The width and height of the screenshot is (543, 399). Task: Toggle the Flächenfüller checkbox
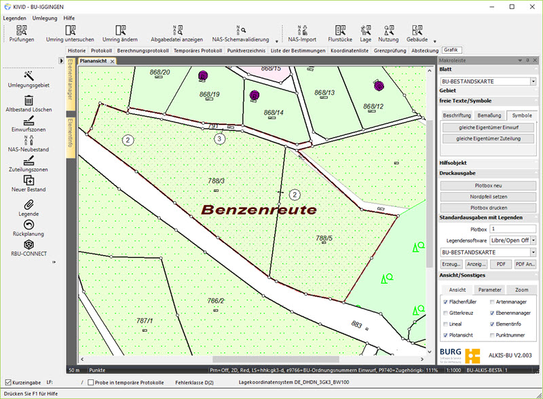[x=445, y=301]
